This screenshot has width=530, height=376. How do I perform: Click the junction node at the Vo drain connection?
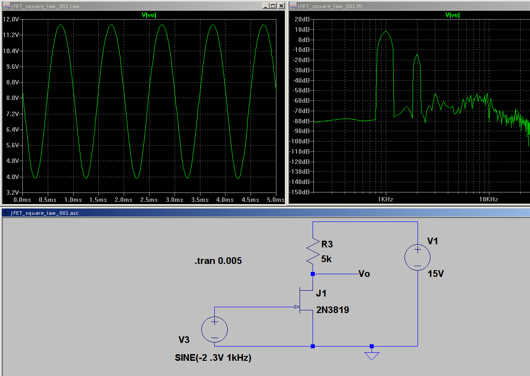pyautogui.click(x=313, y=274)
